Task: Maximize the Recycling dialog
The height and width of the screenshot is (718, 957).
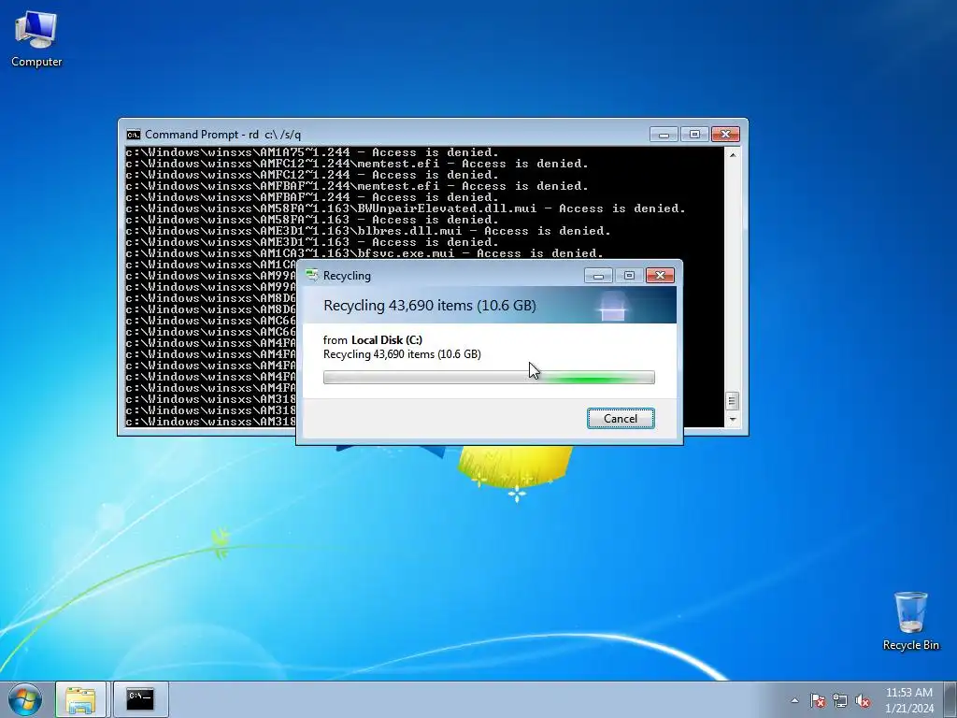Action: pyautogui.click(x=629, y=276)
